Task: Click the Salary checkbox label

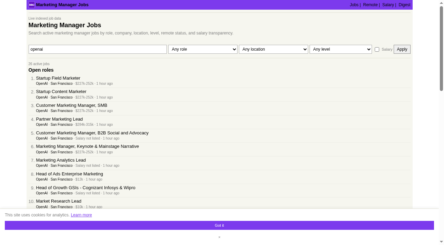Action: point(387,50)
